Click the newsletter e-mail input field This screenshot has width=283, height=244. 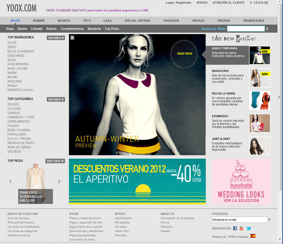239,220
